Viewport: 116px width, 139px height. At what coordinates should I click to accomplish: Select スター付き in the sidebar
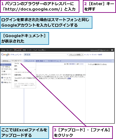[4, 67]
